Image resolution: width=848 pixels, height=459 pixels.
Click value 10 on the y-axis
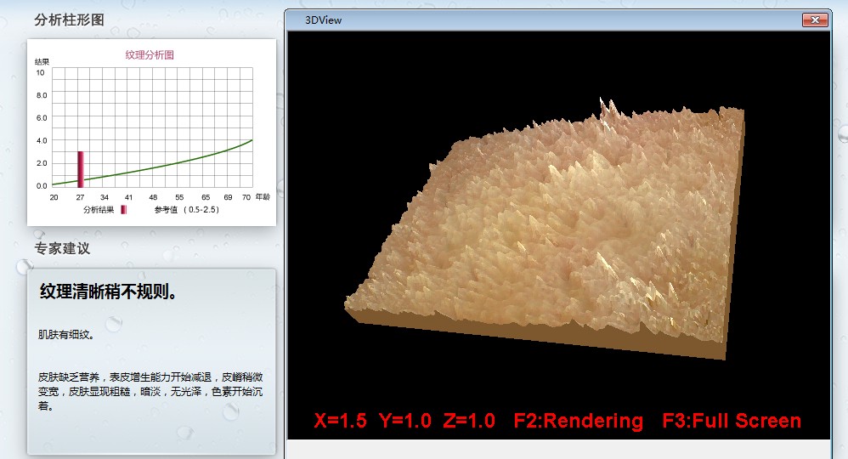click(41, 72)
